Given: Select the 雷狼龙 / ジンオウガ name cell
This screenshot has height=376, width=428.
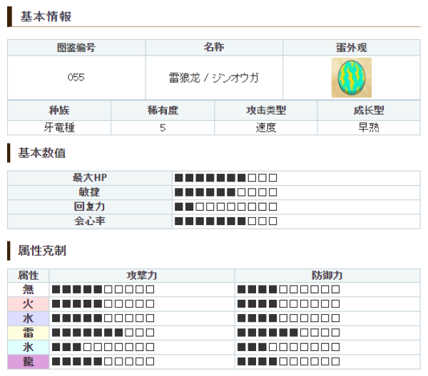Looking at the screenshot, I should tap(214, 78).
